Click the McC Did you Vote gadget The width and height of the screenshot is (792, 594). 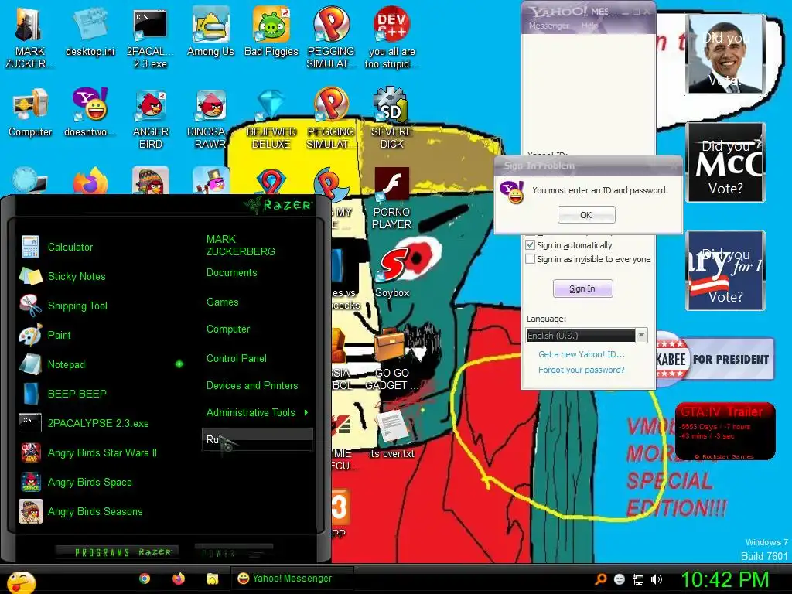point(725,162)
